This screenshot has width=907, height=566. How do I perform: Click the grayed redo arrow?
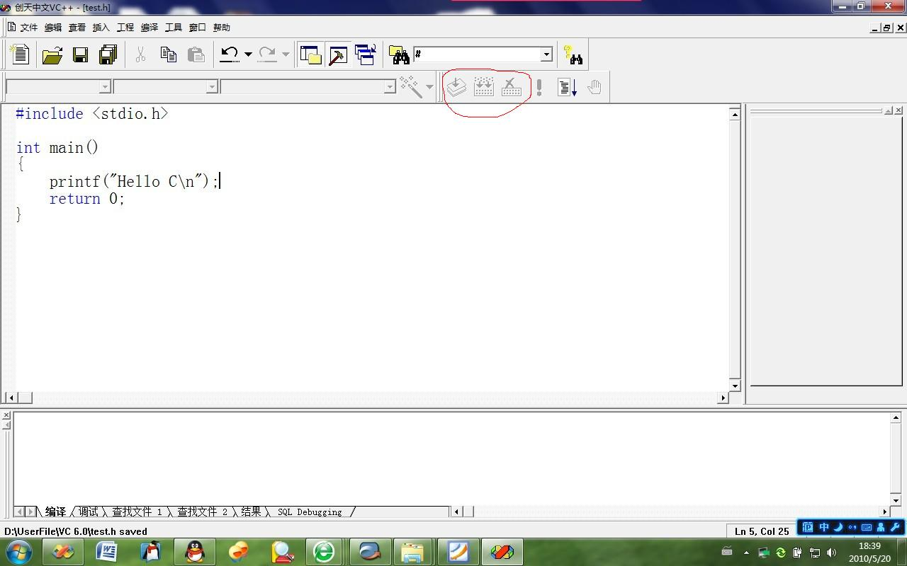(267, 54)
